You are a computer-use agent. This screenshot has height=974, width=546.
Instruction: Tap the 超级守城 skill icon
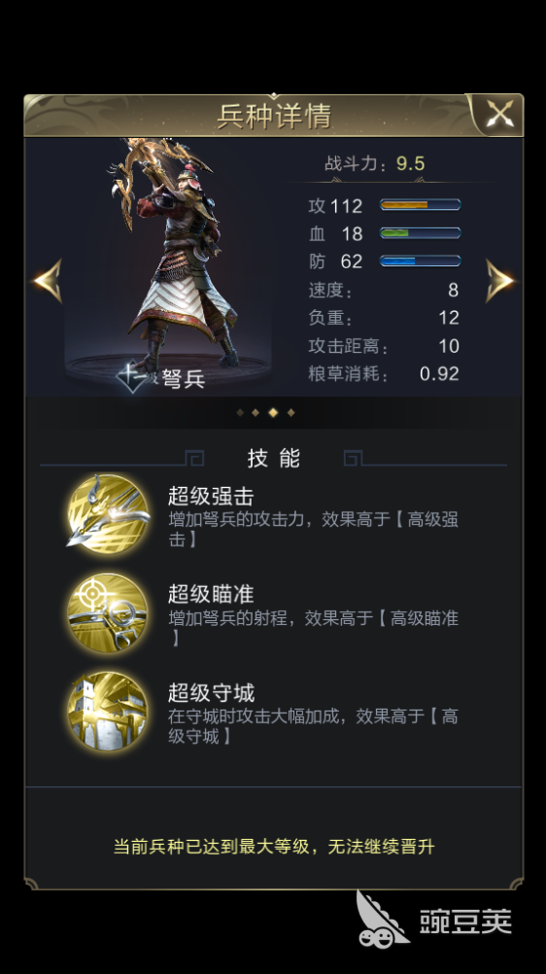(x=108, y=712)
